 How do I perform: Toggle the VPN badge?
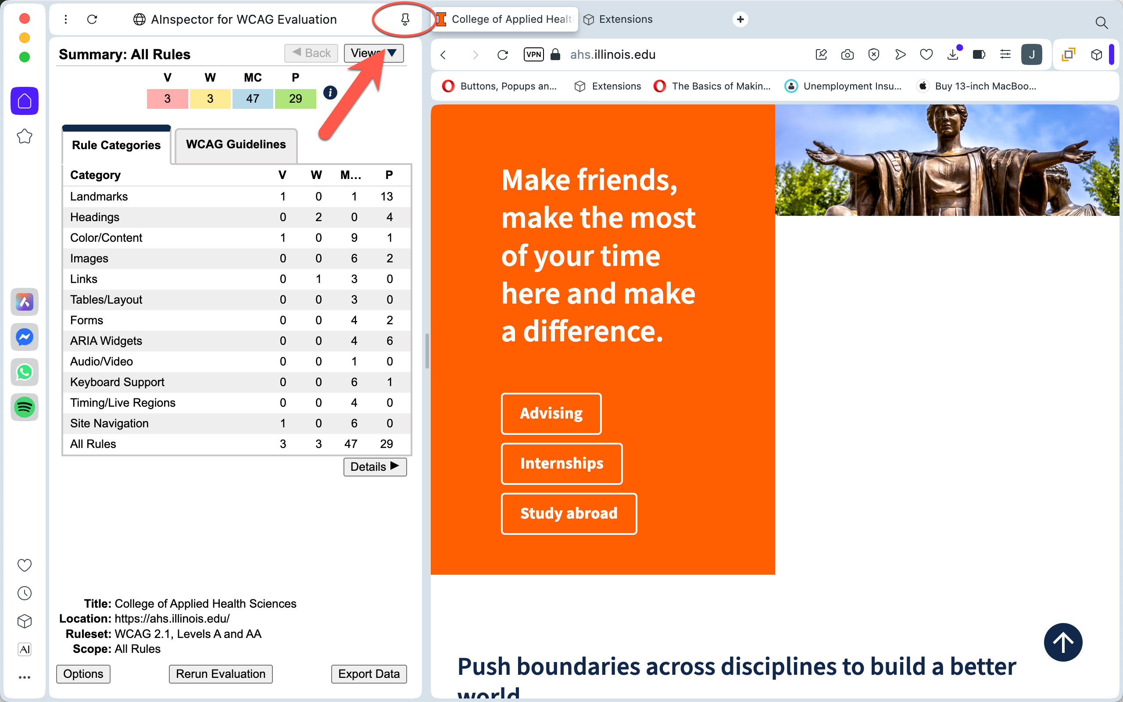[534, 55]
